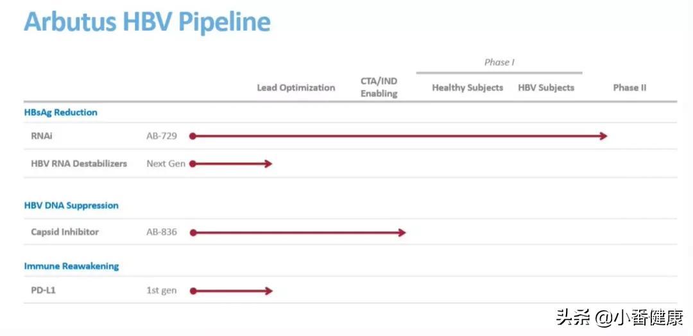The height and width of the screenshot is (336, 693).
Task: Select the RNAi row label
Action: 42,136
